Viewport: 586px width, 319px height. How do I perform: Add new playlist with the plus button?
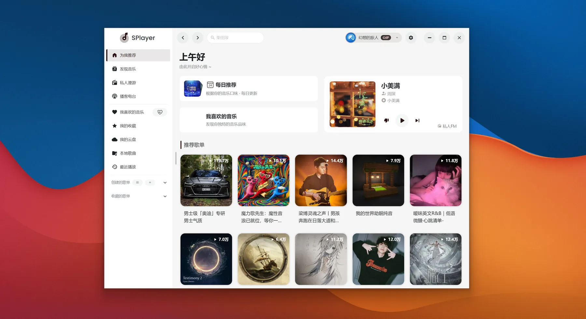pos(150,182)
